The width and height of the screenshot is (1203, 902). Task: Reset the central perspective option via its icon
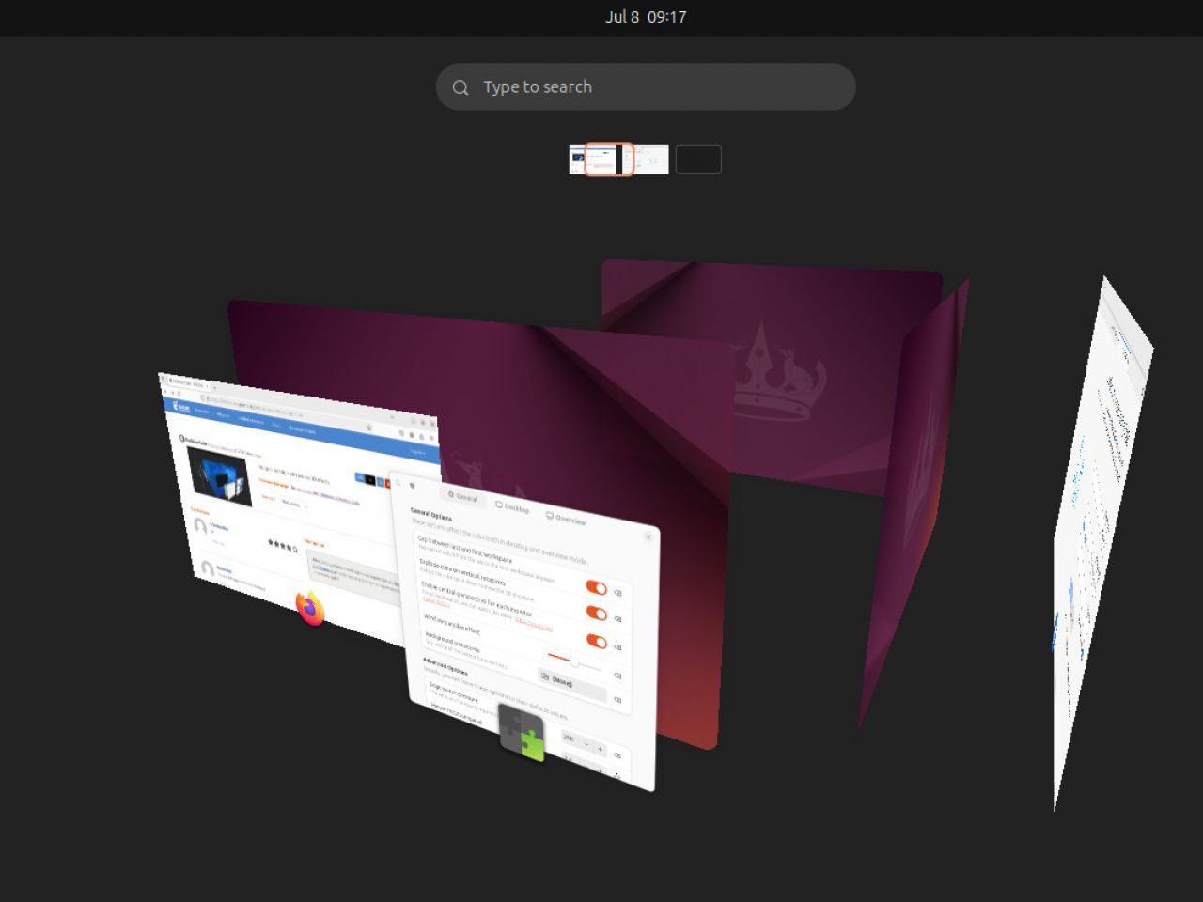click(617, 647)
